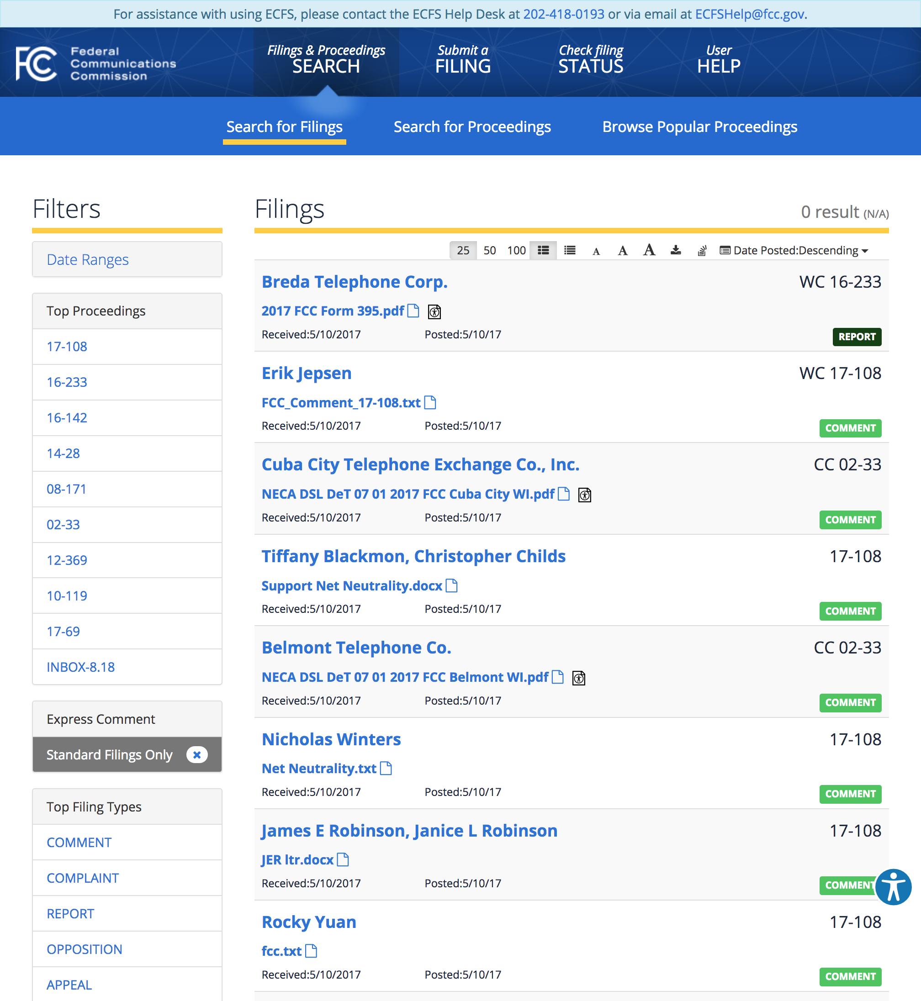
Task: Show 25 results per page
Action: [463, 250]
